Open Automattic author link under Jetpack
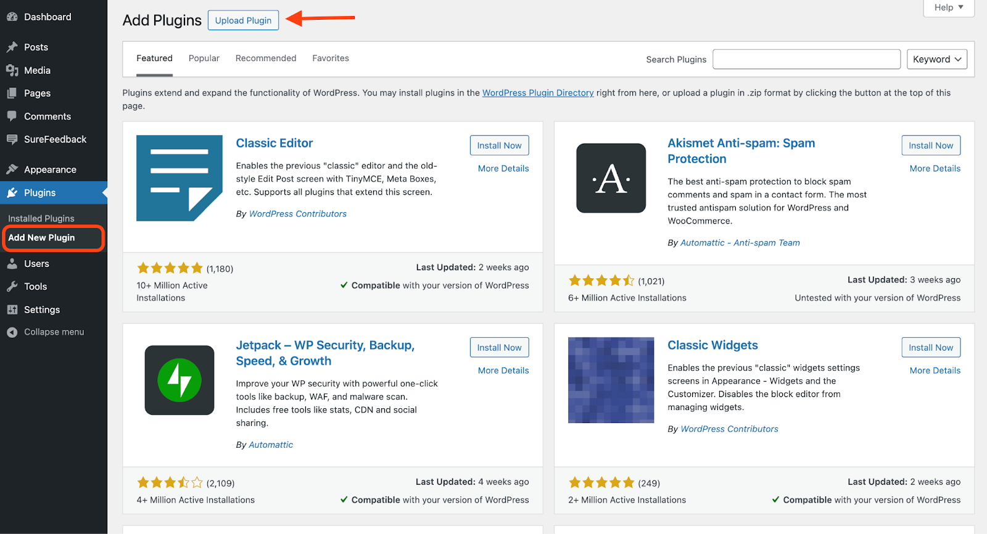 point(271,445)
